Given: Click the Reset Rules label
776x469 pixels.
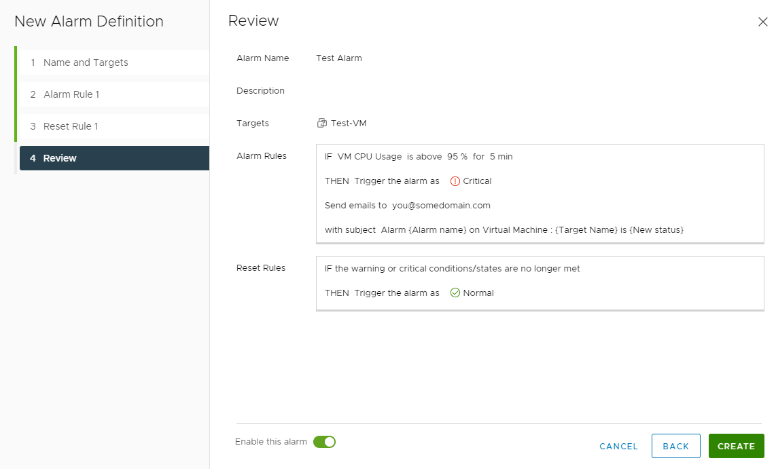Looking at the screenshot, I should tap(261, 268).
